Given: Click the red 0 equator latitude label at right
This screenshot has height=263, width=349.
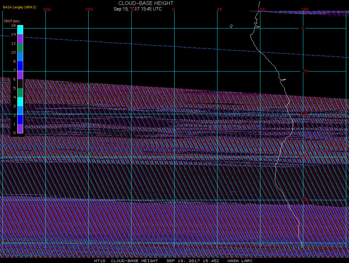Looking at the screenshot, I should click(x=302, y=28).
